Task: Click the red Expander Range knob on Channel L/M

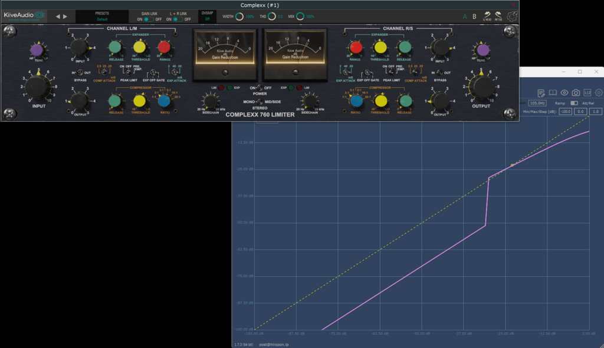Action: pyautogui.click(x=164, y=47)
